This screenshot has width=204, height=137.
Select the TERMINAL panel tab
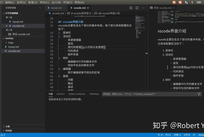tap(94, 94)
